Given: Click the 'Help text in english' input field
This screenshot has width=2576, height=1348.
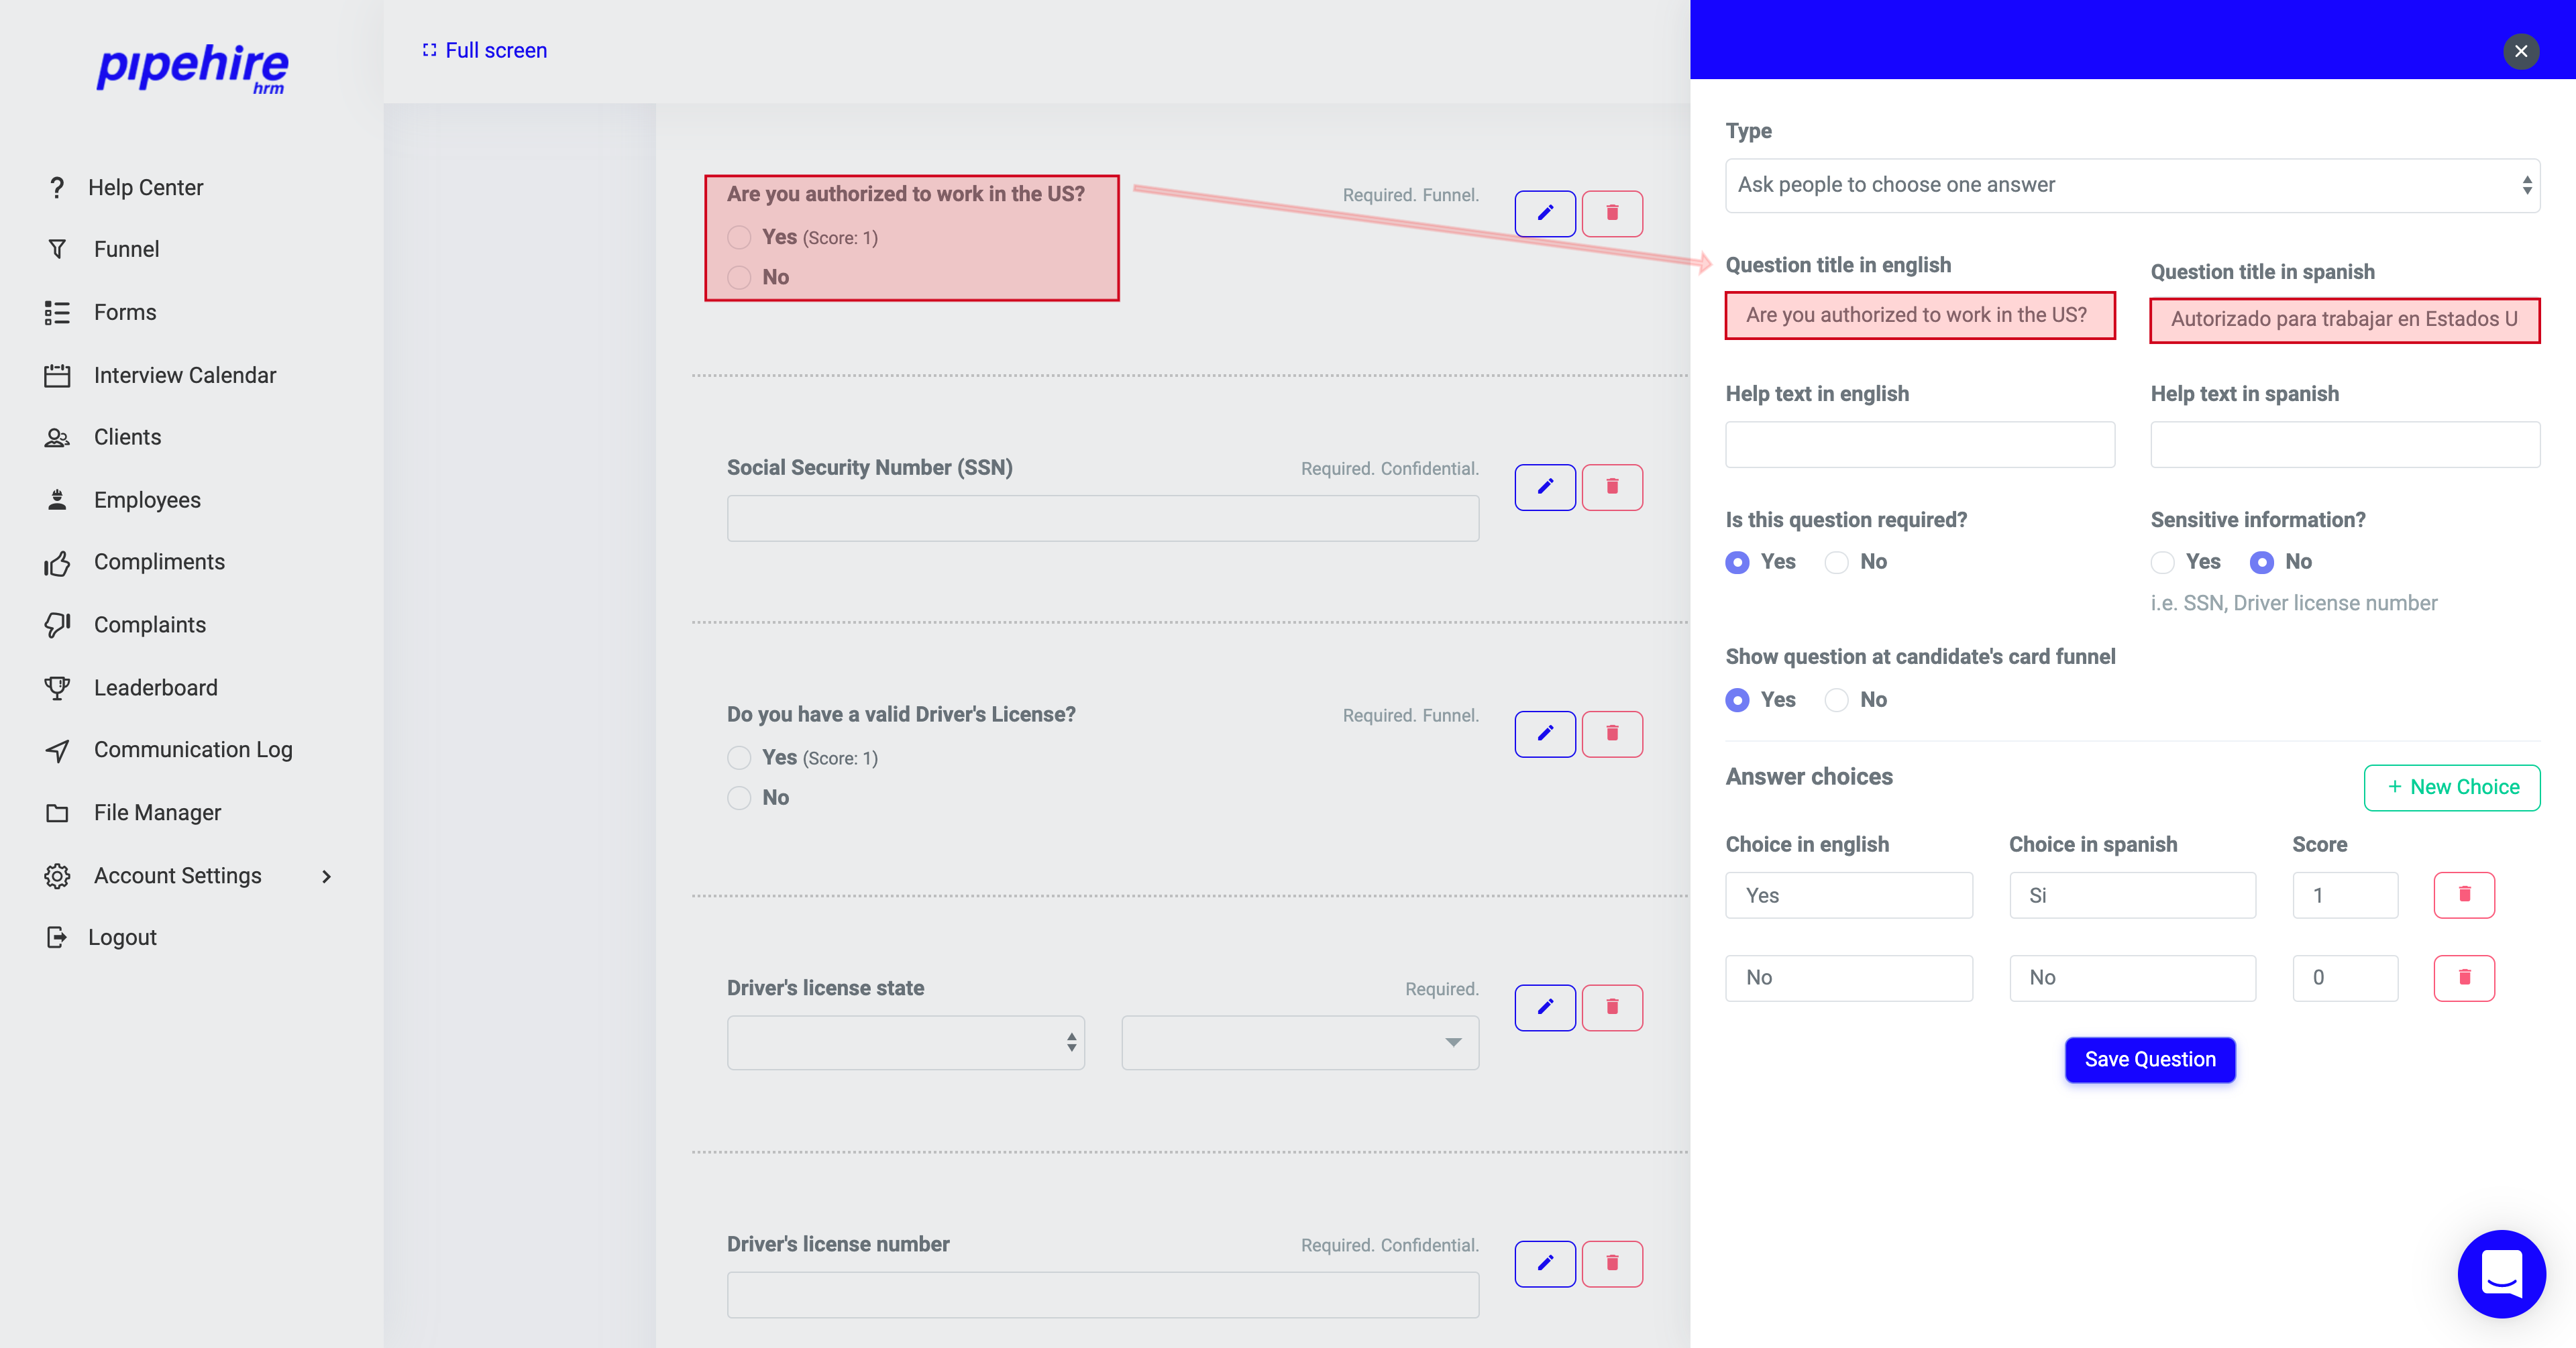Looking at the screenshot, I should click(1919, 444).
